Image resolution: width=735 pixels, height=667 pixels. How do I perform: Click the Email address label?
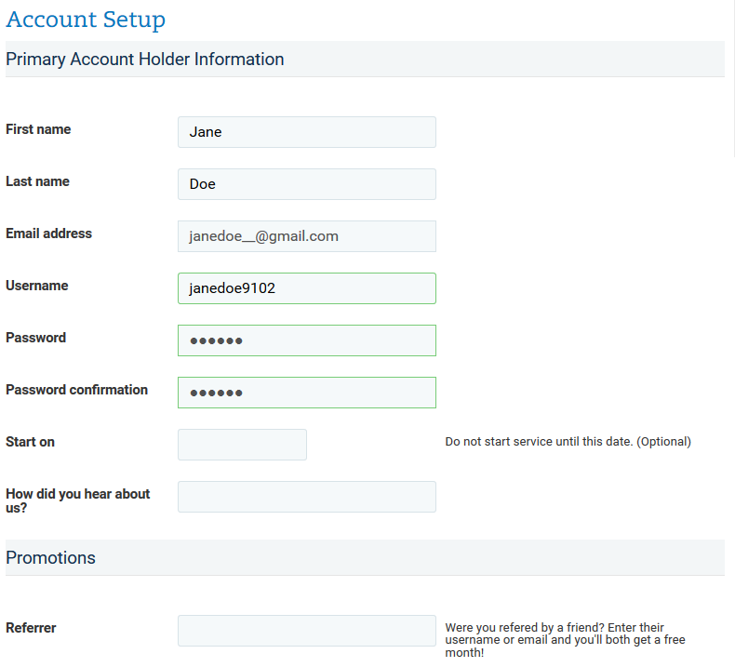click(x=48, y=233)
